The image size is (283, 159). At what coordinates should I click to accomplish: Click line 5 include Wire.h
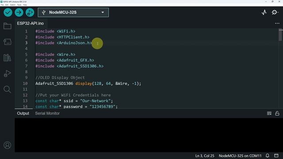[x=55, y=54]
